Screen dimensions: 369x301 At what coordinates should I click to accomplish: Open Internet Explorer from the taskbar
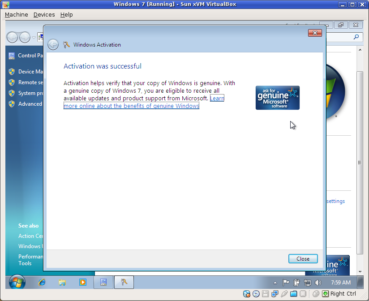pyautogui.click(x=42, y=282)
